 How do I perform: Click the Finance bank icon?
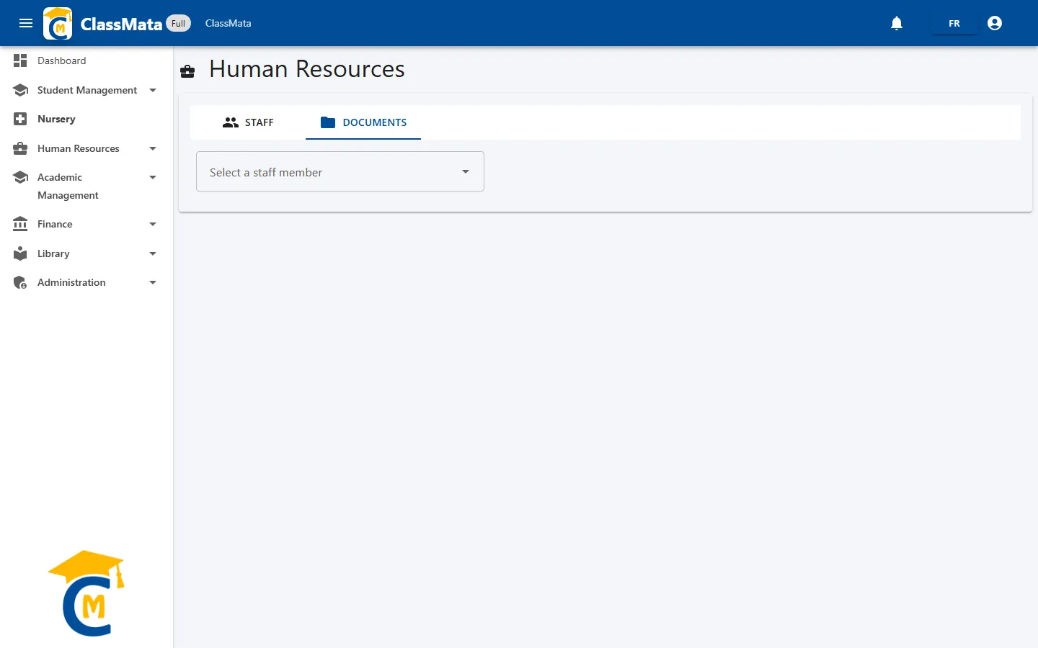point(20,224)
